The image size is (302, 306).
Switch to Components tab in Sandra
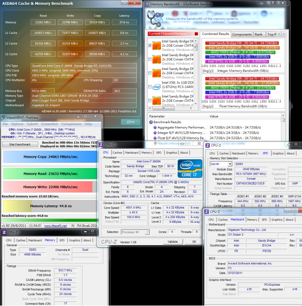point(242,34)
